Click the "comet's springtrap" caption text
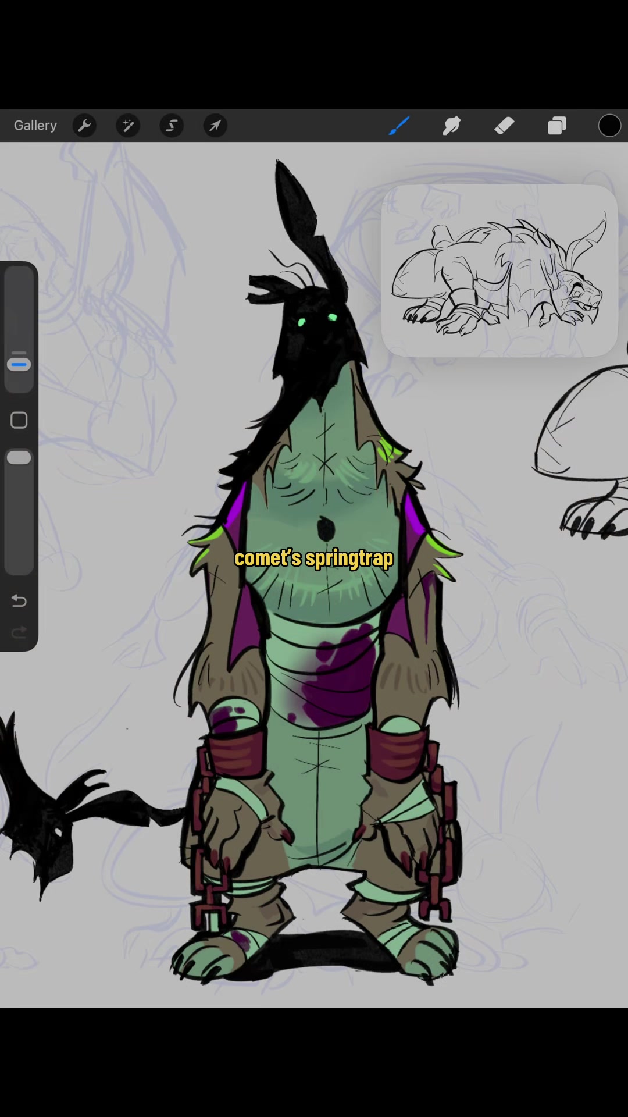This screenshot has height=1117, width=628. (x=314, y=558)
